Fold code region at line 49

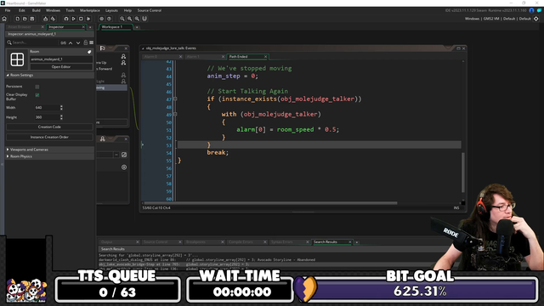(175, 114)
